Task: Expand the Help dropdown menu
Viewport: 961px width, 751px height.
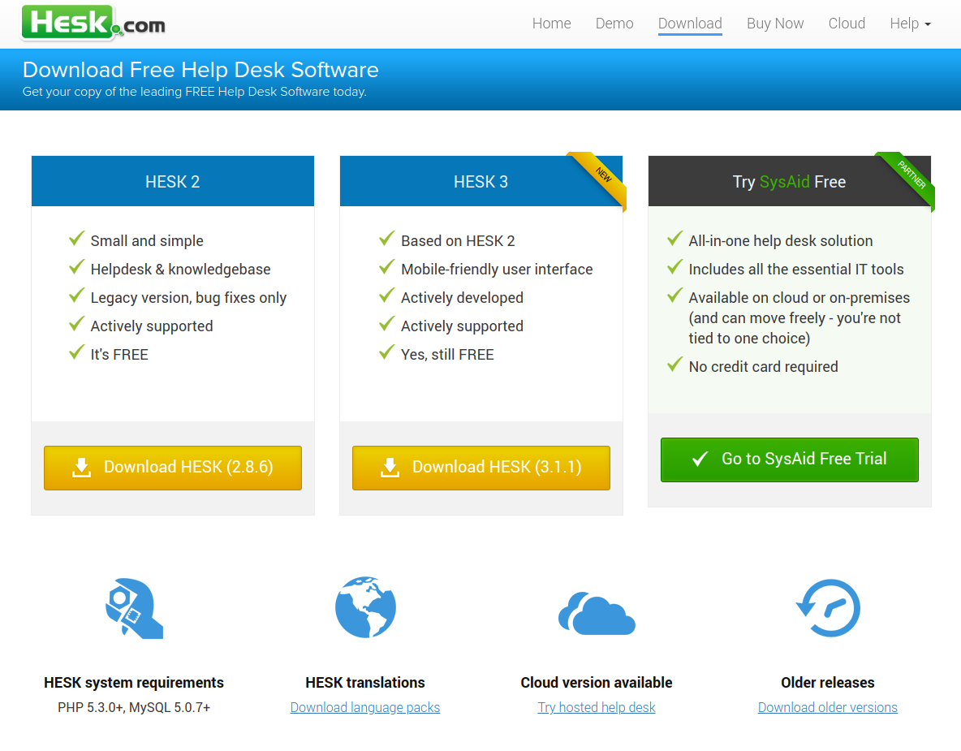Action: tap(910, 24)
